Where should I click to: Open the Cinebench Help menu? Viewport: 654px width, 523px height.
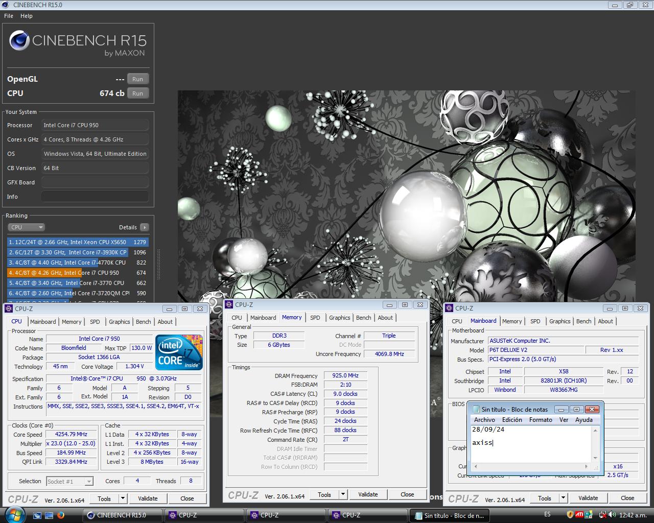27,16
